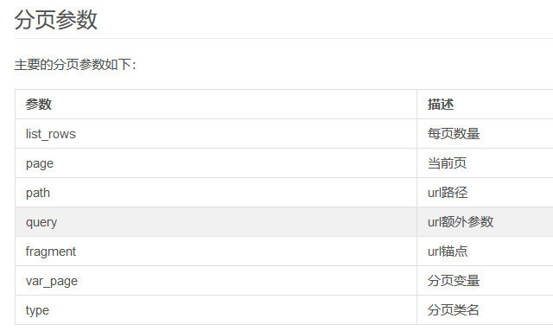Screen dimensions: 553x331
Task: Click the page parameter cell
Action: (216, 163)
